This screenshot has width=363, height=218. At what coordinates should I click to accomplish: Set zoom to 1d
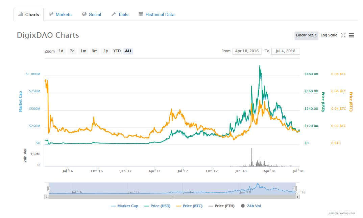61,51
